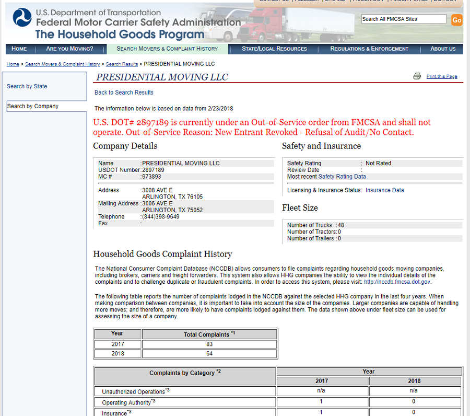
Task: Go Back to Search Results
Action: coord(124,93)
